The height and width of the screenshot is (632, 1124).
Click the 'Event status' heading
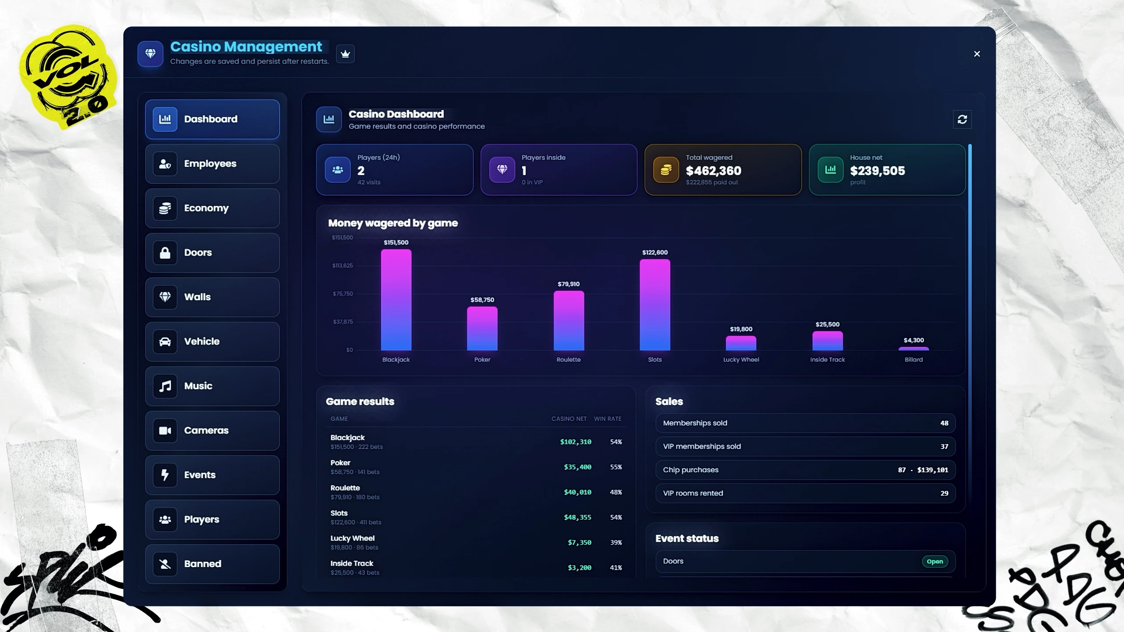[x=687, y=539]
